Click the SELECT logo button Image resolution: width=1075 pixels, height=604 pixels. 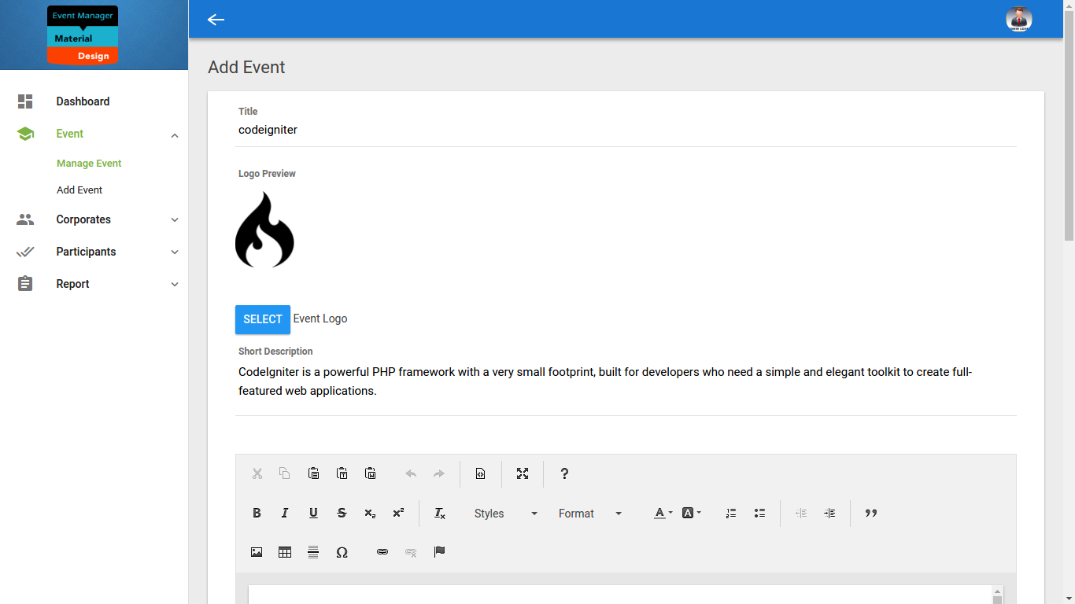pos(263,319)
